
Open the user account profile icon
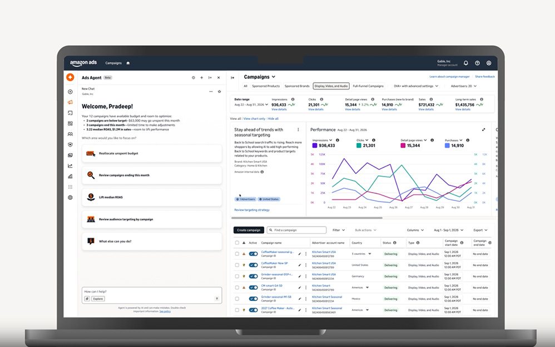pyautogui.click(x=488, y=63)
